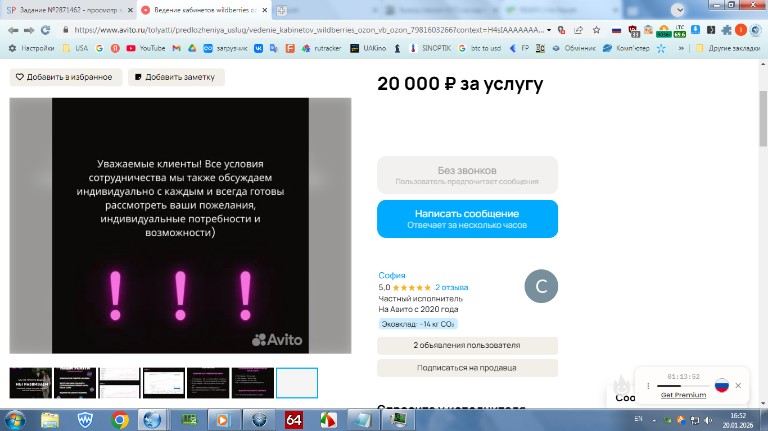
Task: Open the Google Translate bookmark icon
Action: pyautogui.click(x=274, y=48)
